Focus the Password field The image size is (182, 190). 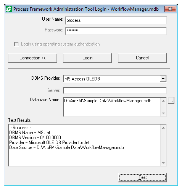(116, 31)
